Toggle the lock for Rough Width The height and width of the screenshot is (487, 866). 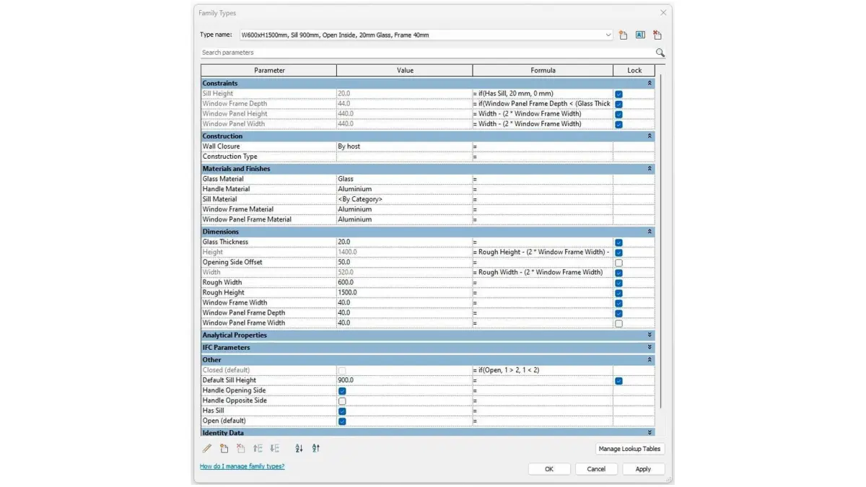tap(618, 283)
